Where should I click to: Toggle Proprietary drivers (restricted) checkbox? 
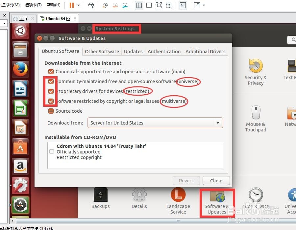coord(51,91)
